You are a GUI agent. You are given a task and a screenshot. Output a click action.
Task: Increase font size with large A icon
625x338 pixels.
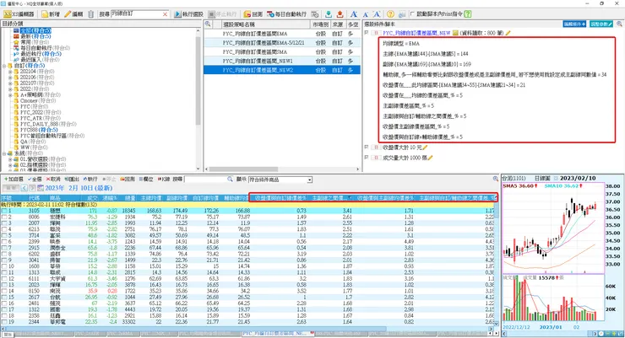point(354,14)
